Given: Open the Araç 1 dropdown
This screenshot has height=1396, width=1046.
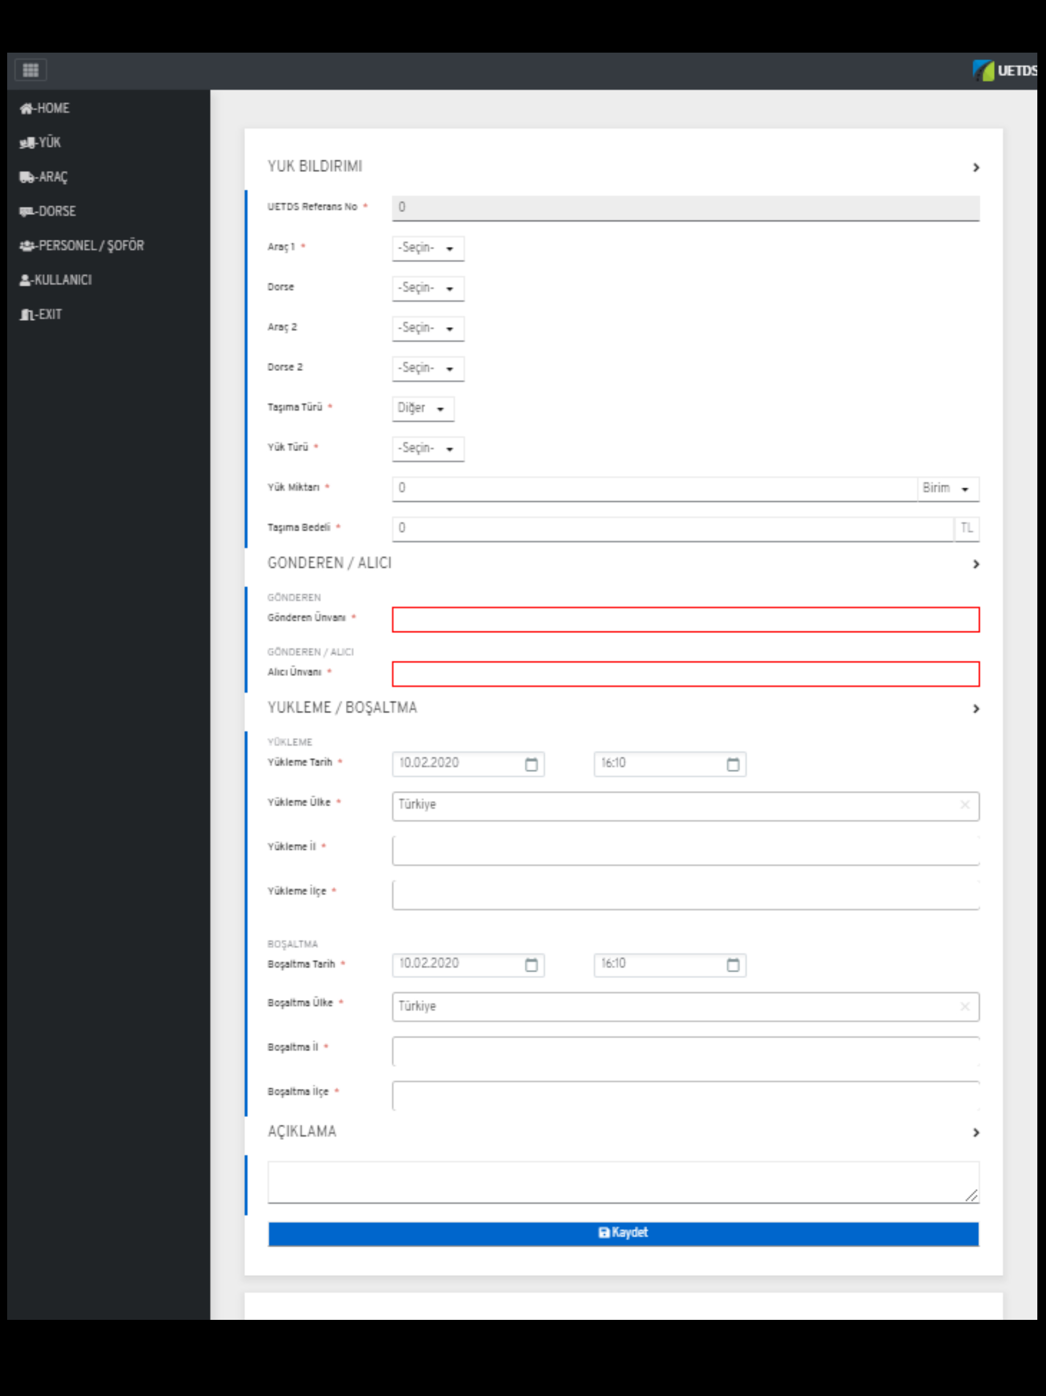Looking at the screenshot, I should tap(427, 248).
